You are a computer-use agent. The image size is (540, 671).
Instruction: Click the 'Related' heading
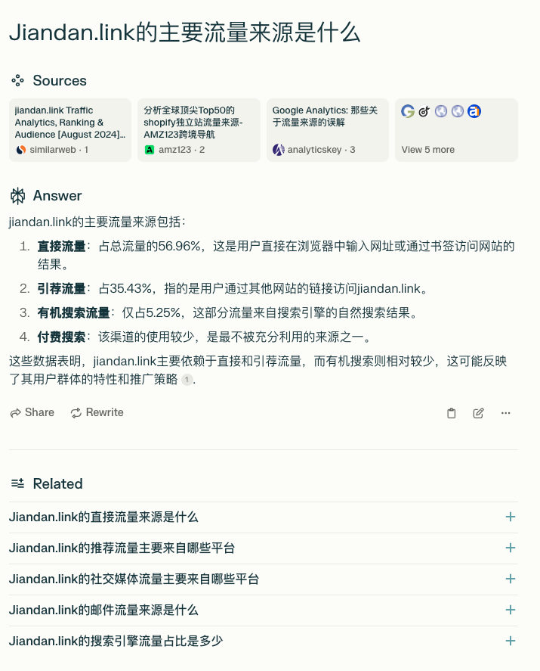tap(57, 483)
